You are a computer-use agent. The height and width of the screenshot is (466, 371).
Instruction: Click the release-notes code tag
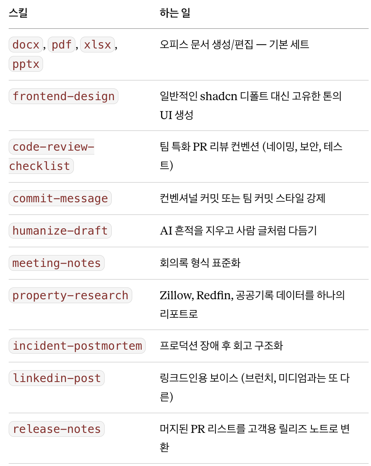click(x=56, y=429)
